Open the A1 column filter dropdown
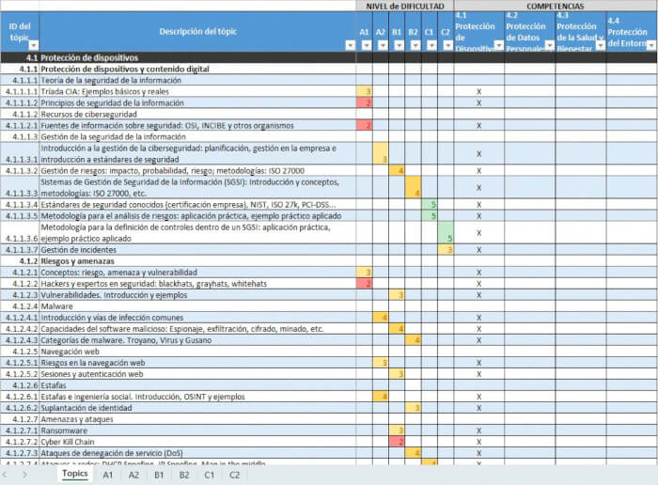 (x=367, y=45)
